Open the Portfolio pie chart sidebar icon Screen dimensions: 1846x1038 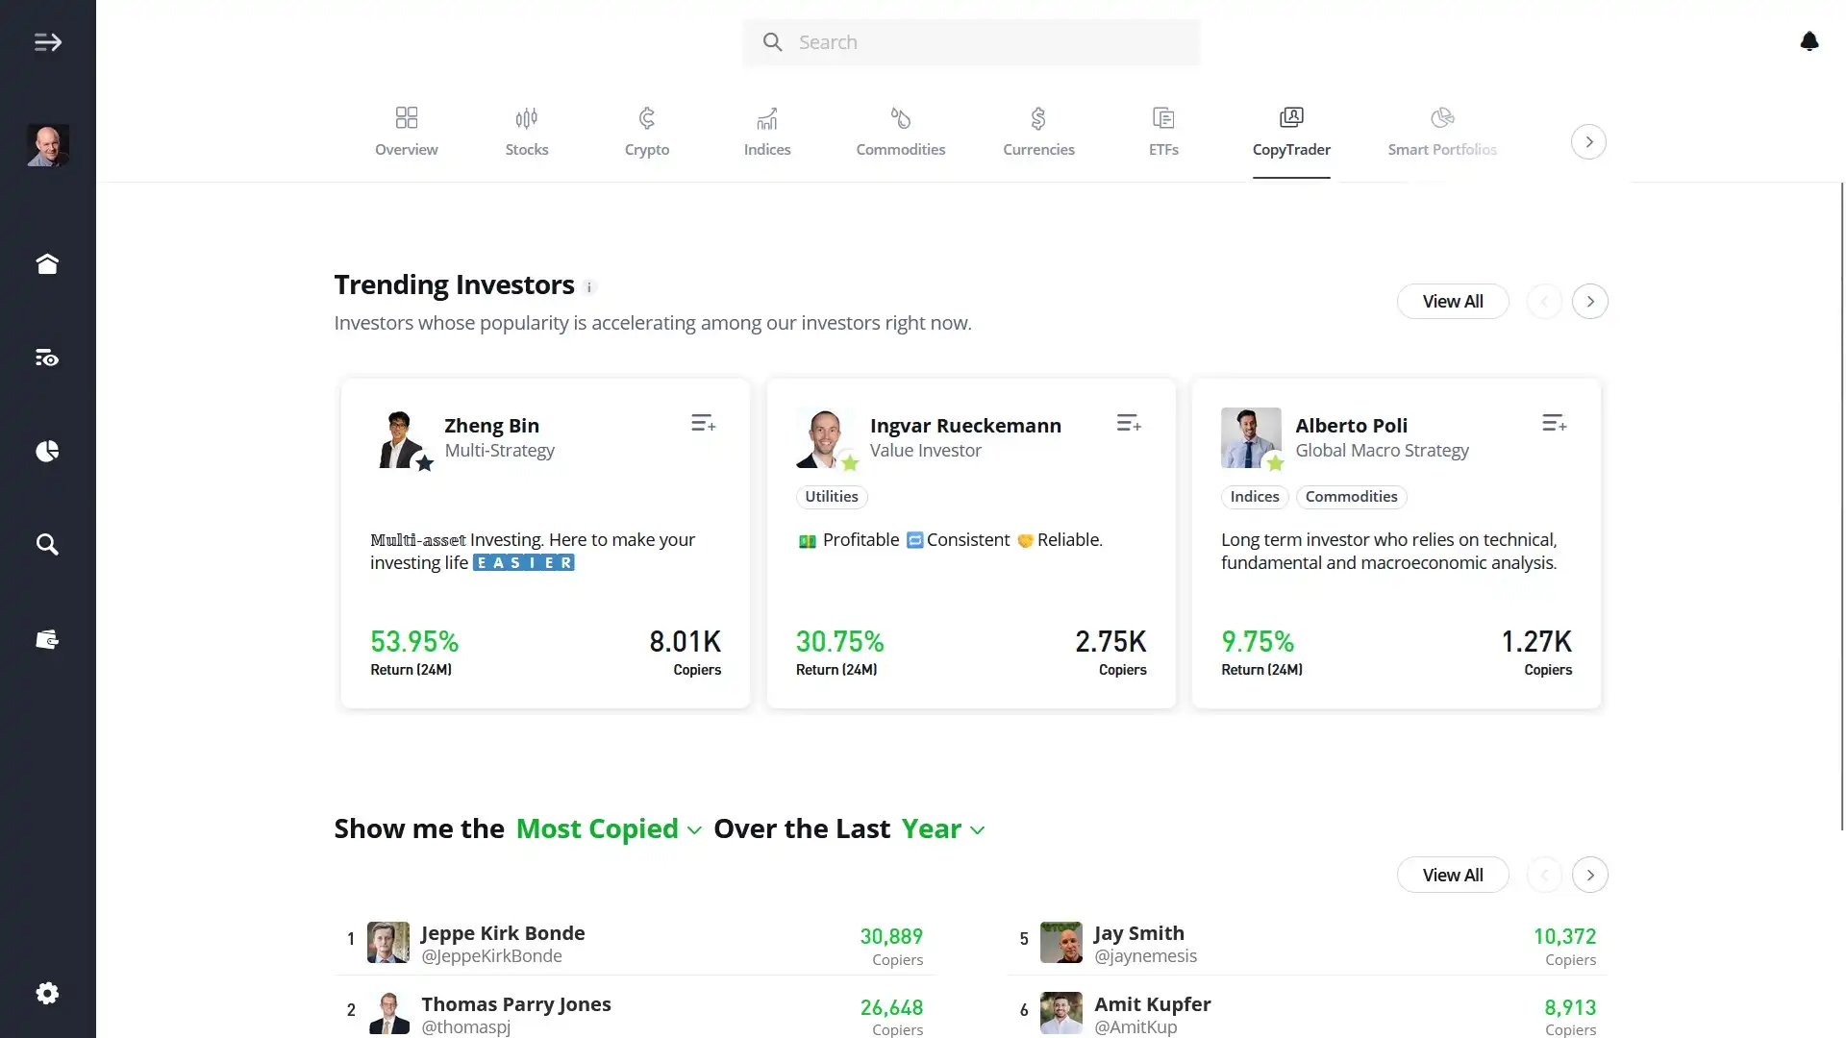click(47, 451)
